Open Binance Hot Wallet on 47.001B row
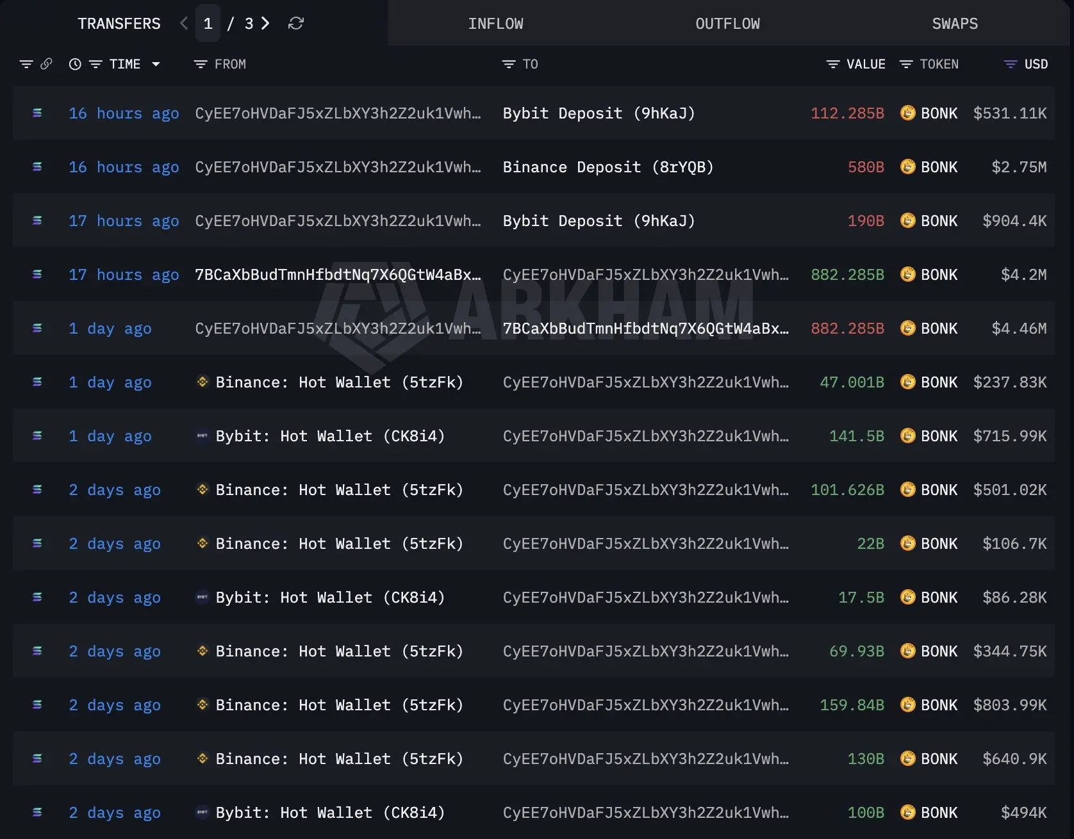The width and height of the screenshot is (1074, 839). click(339, 382)
